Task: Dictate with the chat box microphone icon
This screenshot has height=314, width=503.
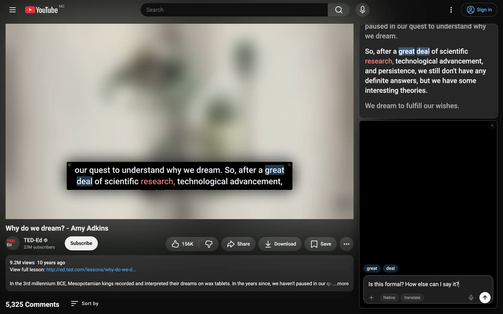Action: tap(471, 298)
